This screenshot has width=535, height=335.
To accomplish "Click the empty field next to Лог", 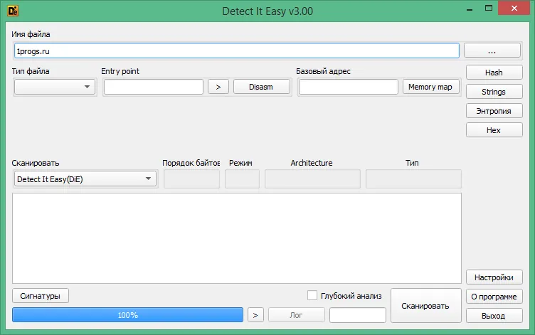I will tap(358, 315).
